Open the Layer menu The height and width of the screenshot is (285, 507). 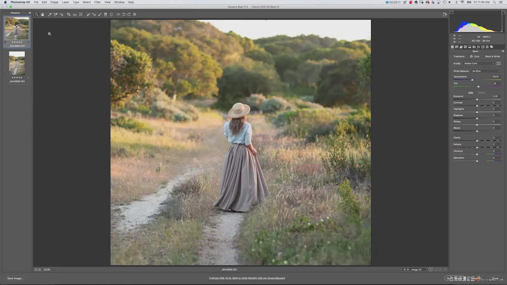click(65, 2)
